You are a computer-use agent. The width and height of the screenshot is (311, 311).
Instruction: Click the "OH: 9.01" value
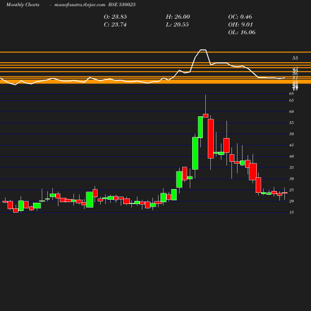(x=241, y=25)
